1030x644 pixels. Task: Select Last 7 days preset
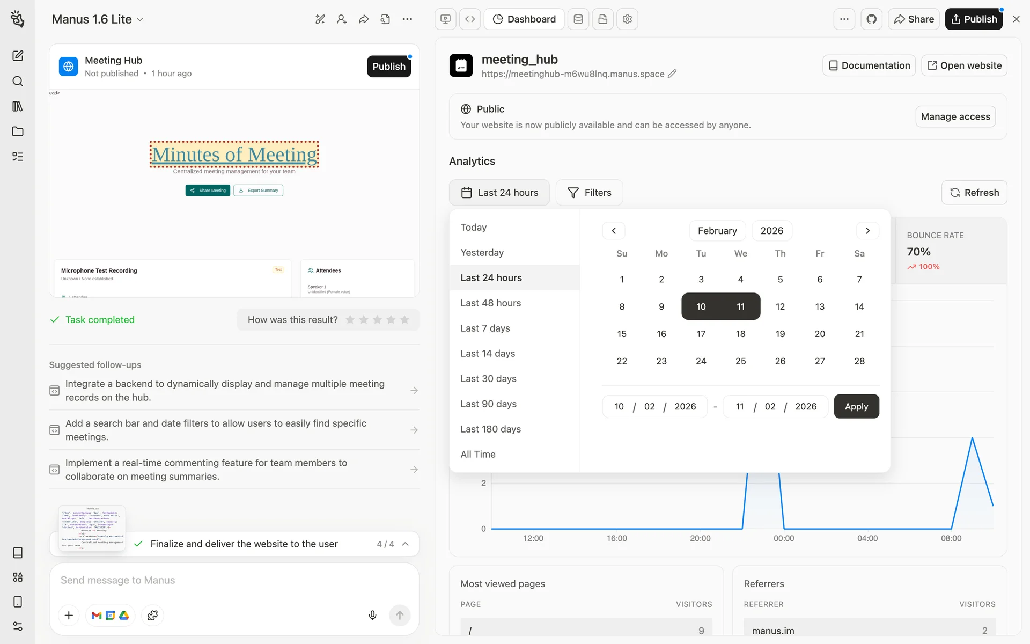click(485, 328)
